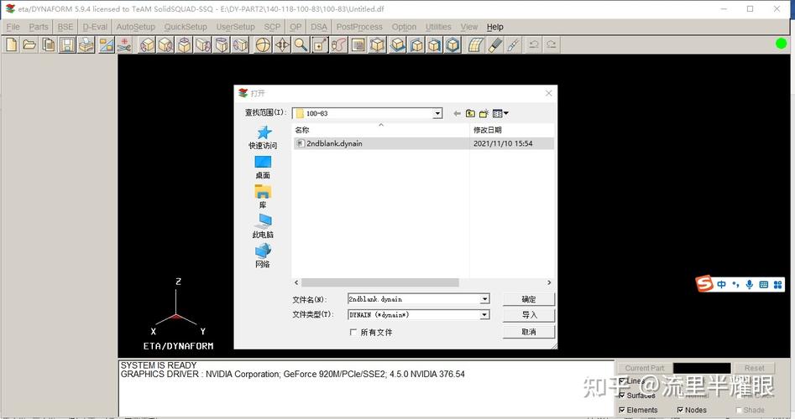Image resolution: width=795 pixels, height=419 pixels.
Task: Click the New database toolbar icon
Action: coord(11,45)
